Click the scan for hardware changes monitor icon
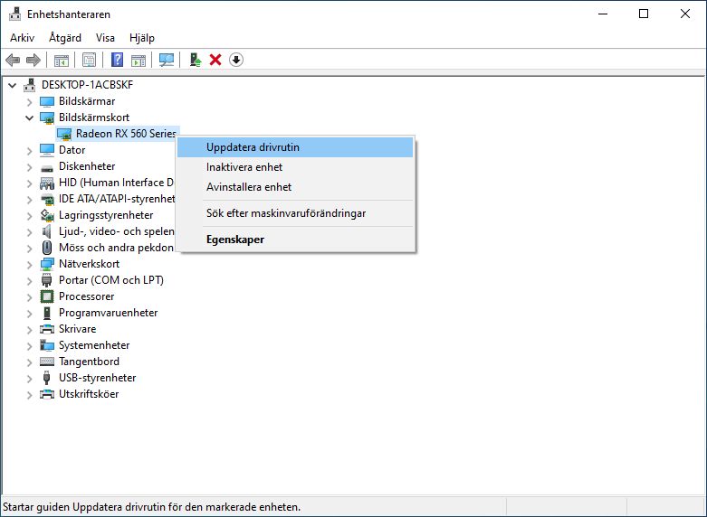 pos(167,60)
